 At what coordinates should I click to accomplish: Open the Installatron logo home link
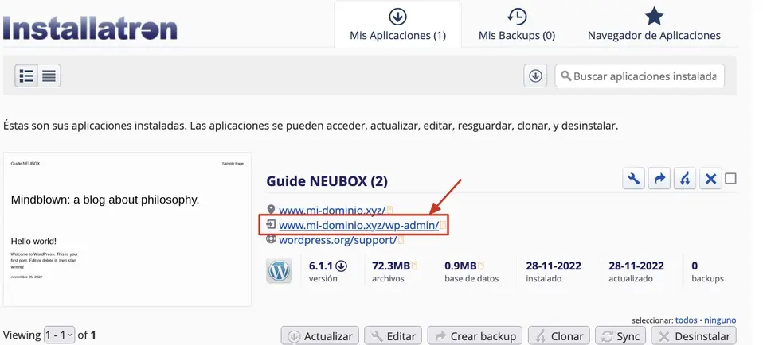(90, 28)
